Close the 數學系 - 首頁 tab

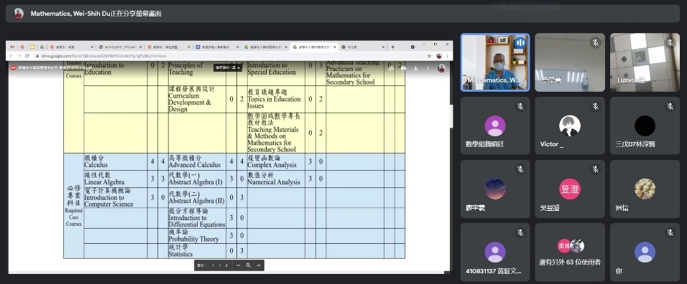click(x=92, y=47)
